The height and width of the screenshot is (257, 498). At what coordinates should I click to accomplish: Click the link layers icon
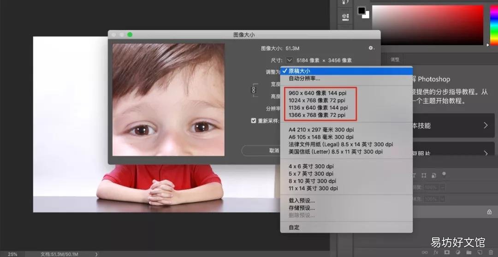click(x=425, y=252)
